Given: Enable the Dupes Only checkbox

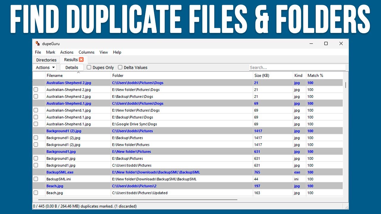Looking at the screenshot, I should pyautogui.click(x=89, y=67).
